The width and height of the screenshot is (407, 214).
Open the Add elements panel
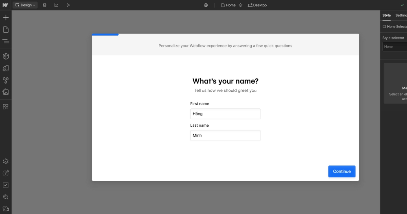pos(6,18)
